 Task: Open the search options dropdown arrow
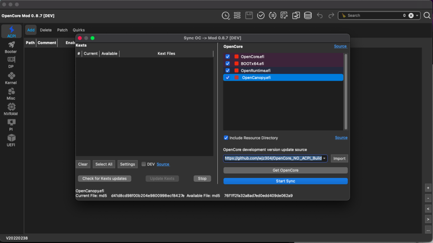[417, 16]
